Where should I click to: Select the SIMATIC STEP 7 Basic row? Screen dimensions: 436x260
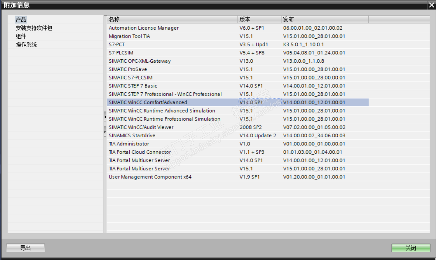point(238,86)
